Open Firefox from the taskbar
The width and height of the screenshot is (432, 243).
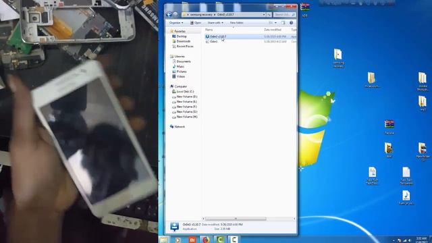[x=206, y=240]
